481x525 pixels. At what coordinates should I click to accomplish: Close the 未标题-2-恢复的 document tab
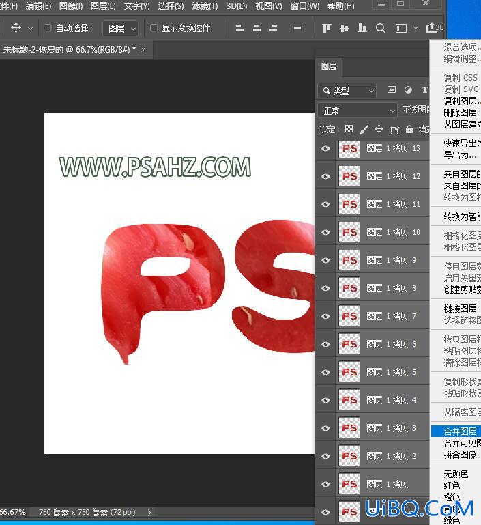[143, 50]
